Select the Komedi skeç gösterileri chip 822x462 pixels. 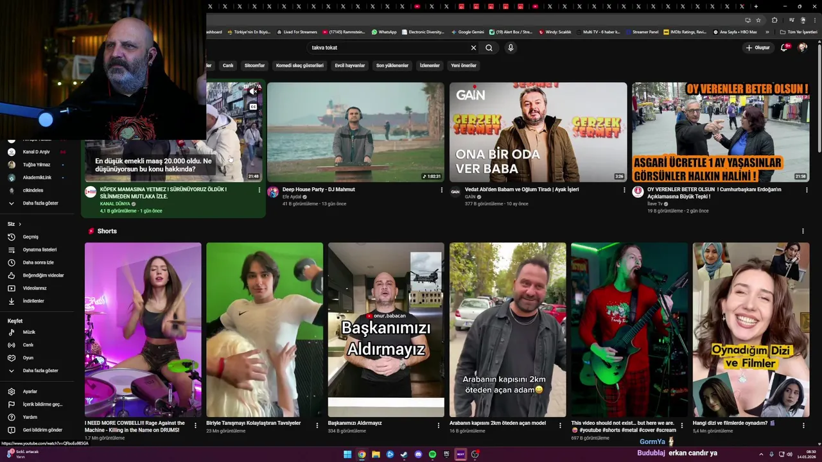pos(300,65)
